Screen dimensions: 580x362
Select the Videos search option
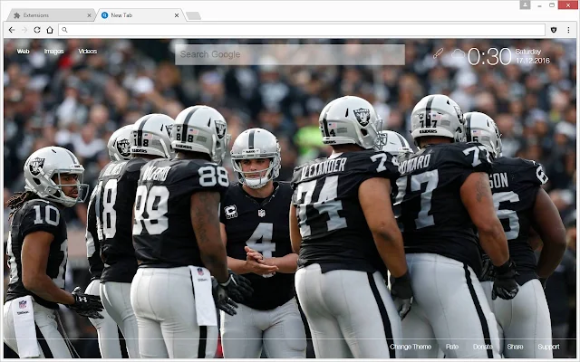(x=88, y=52)
